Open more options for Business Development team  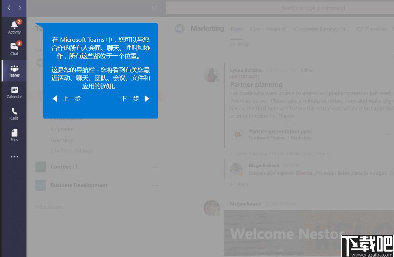(x=155, y=185)
